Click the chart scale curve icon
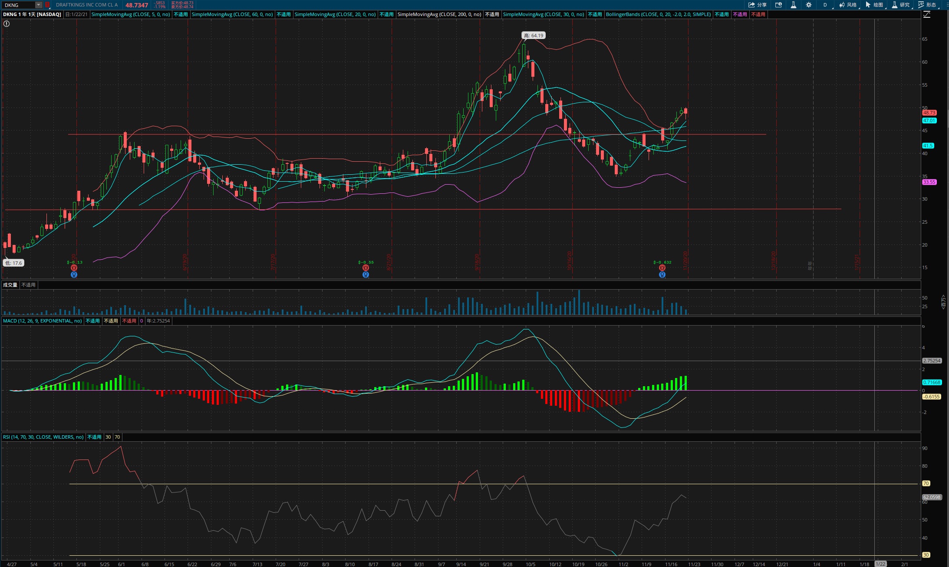Viewport: 949px width, 567px height. pos(927,14)
